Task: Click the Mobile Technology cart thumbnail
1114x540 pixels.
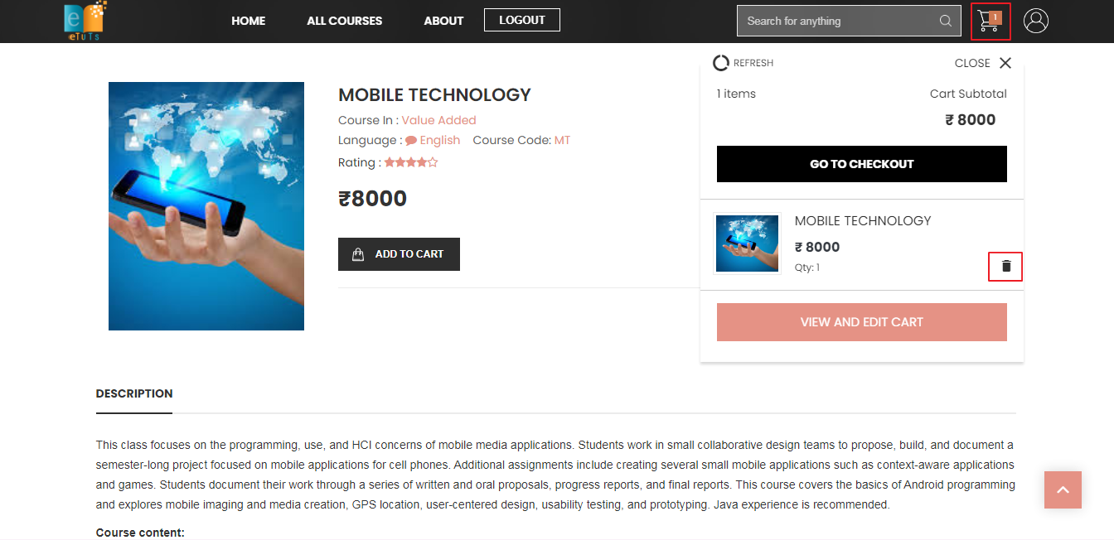Action: (747, 243)
